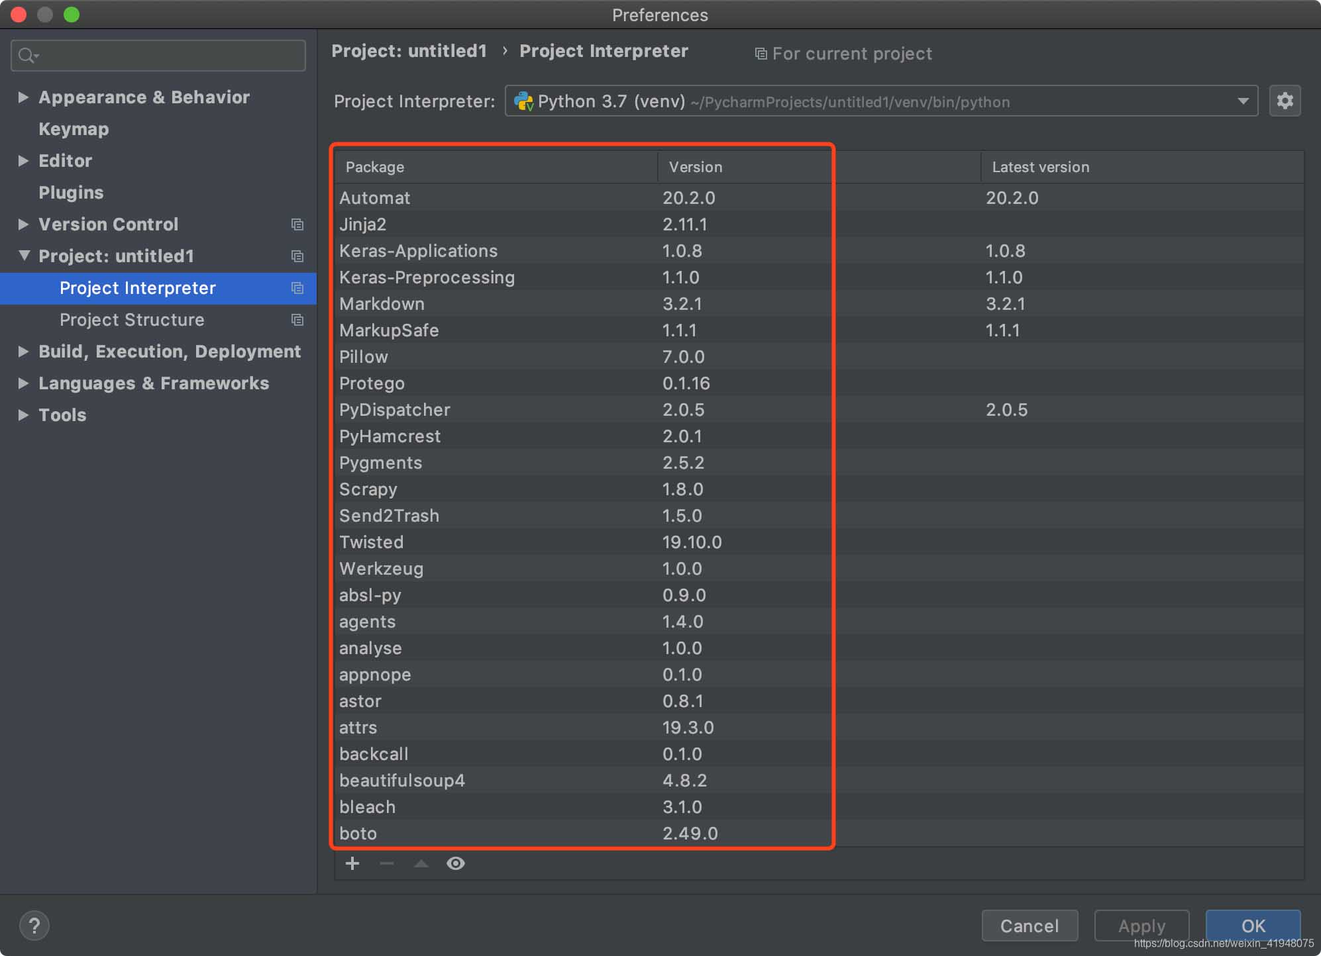Select the Keras-Preprocessing package row
Viewport: 1321px width, 956px height.
pos(819,277)
